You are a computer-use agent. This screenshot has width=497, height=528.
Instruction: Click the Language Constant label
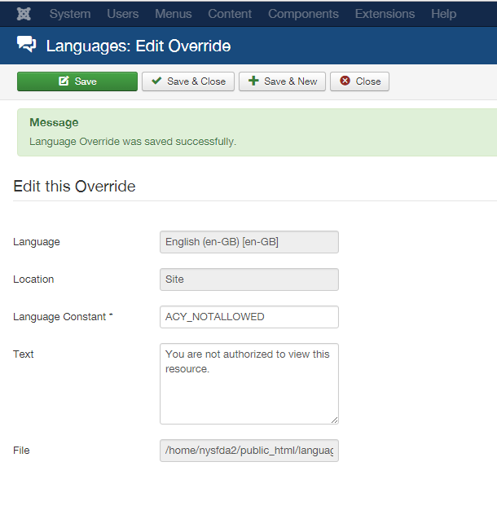(63, 317)
